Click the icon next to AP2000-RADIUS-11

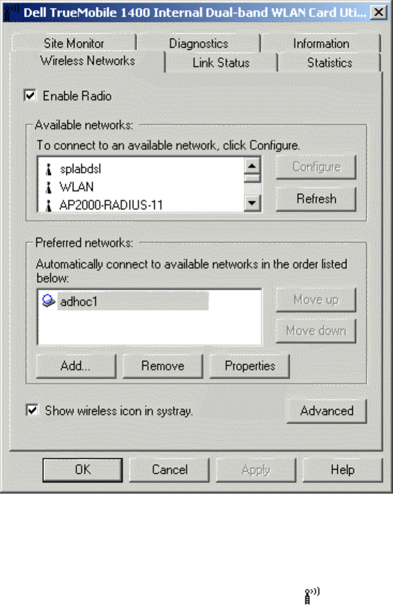tap(49, 205)
